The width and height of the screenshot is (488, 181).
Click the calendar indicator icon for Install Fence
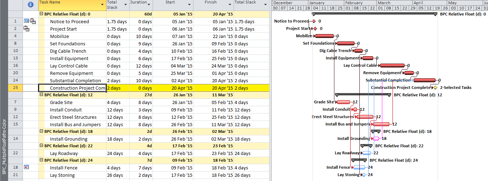point(26,168)
